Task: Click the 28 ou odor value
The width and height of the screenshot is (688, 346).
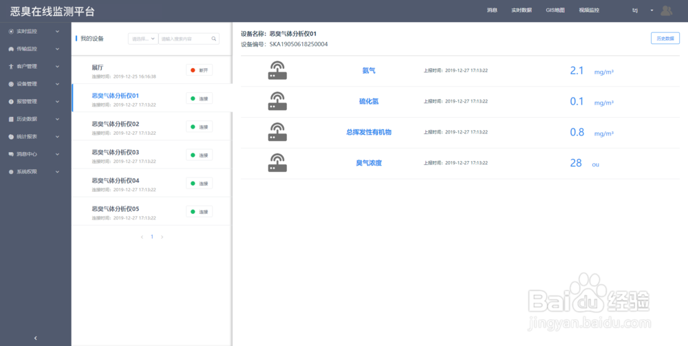Action: pos(584,163)
